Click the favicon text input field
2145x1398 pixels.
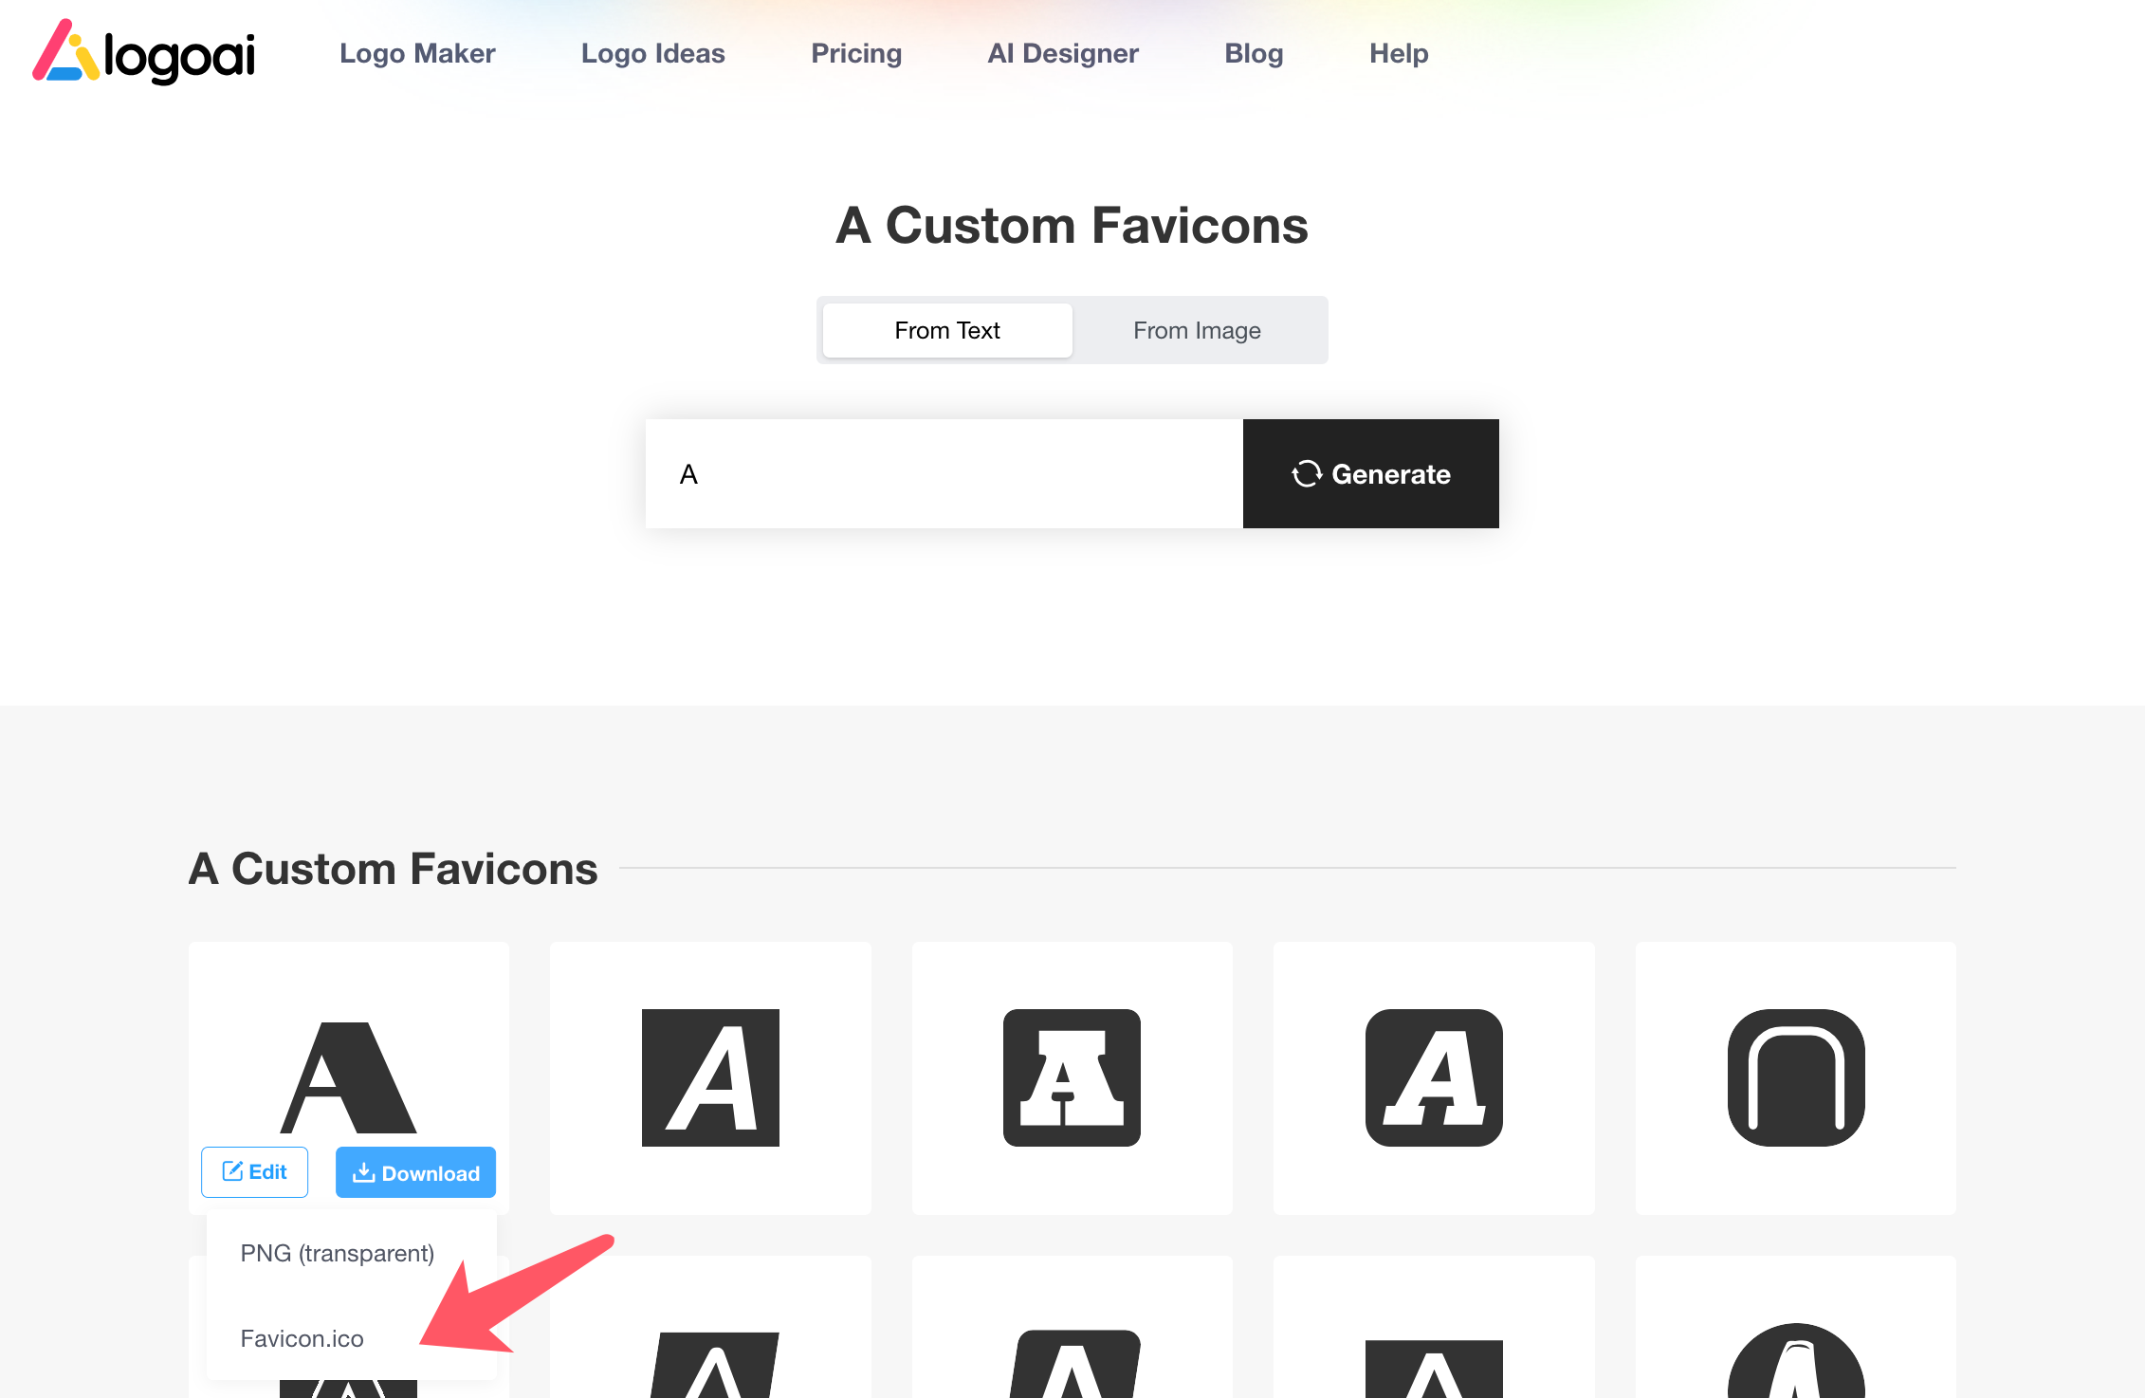[944, 473]
